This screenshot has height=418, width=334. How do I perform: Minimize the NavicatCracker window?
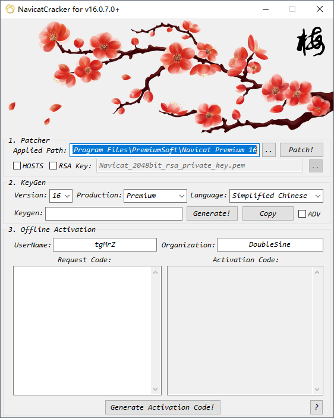[266, 9]
